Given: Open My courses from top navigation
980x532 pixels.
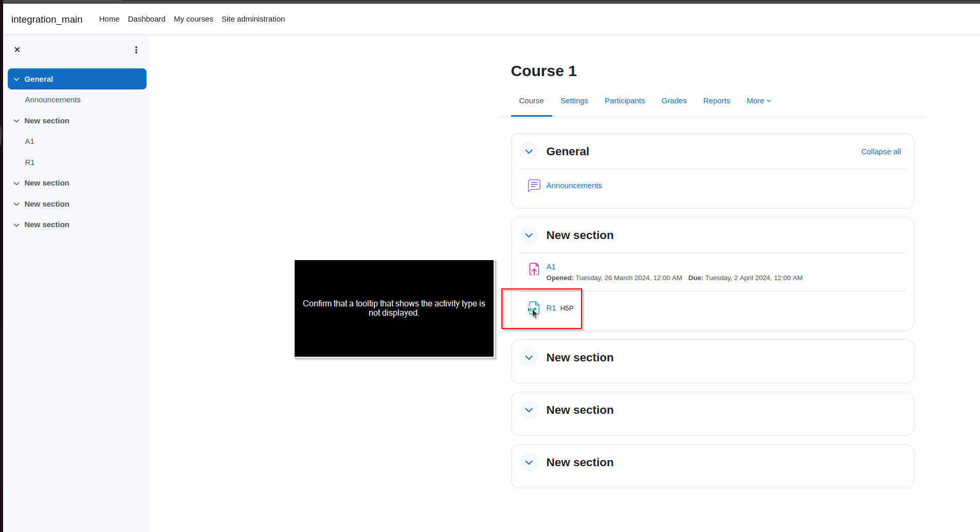Looking at the screenshot, I should (x=193, y=19).
